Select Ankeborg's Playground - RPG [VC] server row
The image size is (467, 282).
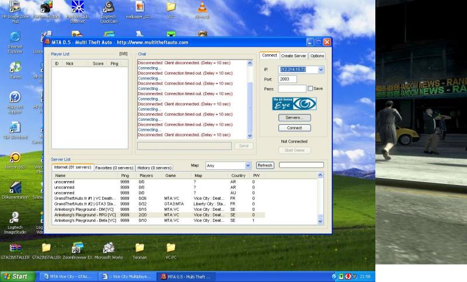pos(158,215)
